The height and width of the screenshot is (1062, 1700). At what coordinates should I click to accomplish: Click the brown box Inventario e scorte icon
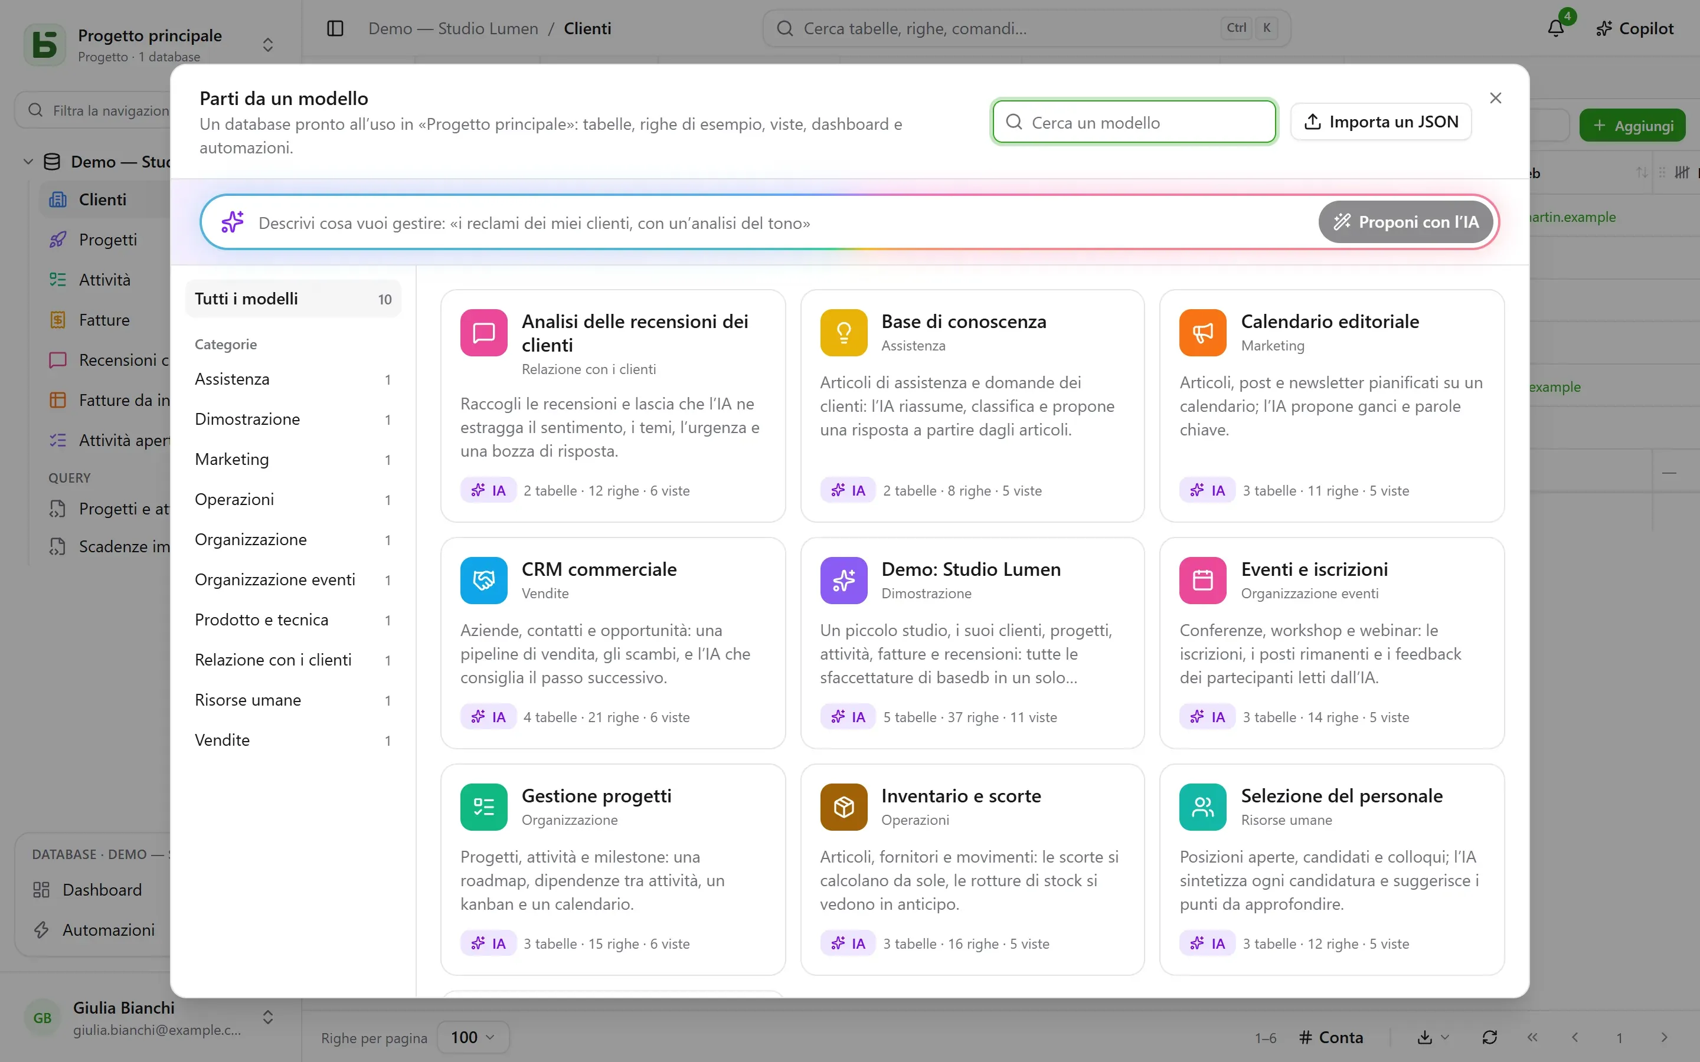tap(843, 807)
